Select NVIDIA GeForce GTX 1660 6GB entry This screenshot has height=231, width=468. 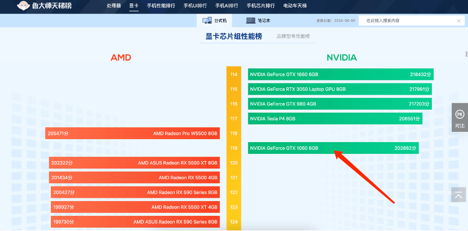(341, 74)
